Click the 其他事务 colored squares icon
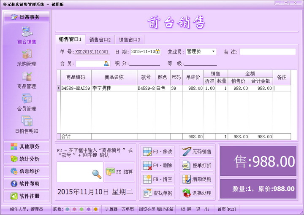Image resolution: width=304 pixels, height=215 pixels. (14, 146)
